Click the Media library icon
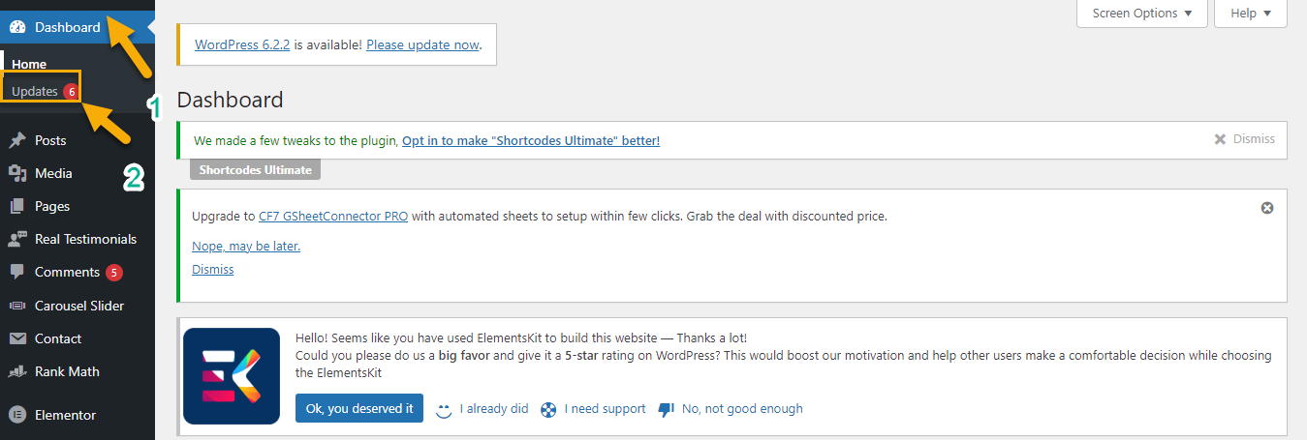The width and height of the screenshot is (1307, 440). [17, 173]
